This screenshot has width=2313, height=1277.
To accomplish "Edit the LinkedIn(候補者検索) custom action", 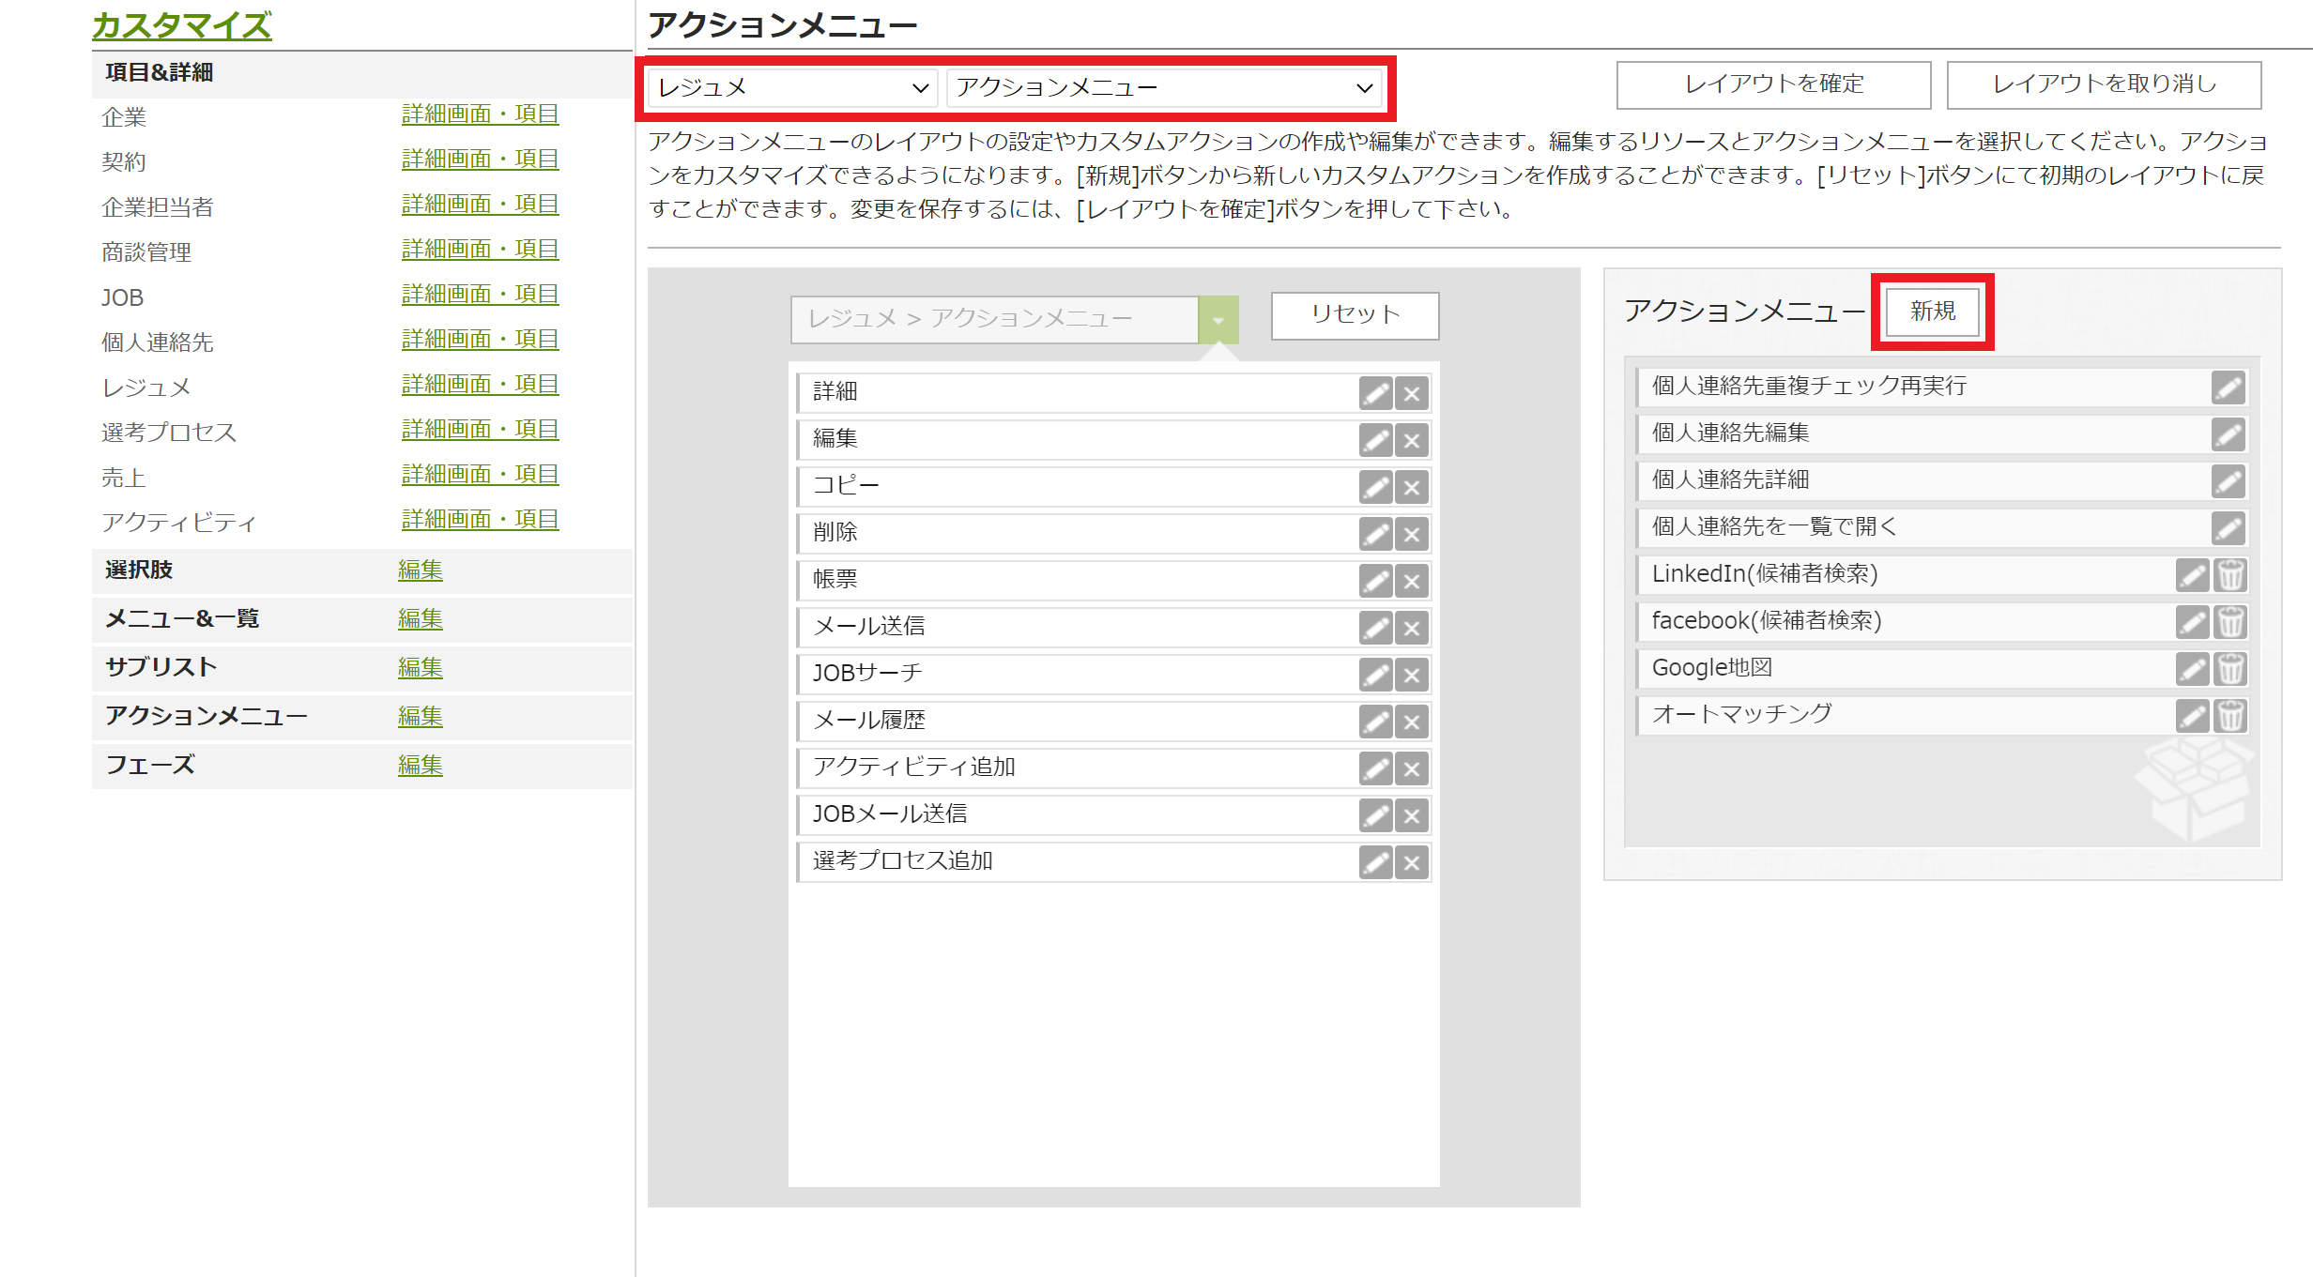I will (x=2192, y=574).
